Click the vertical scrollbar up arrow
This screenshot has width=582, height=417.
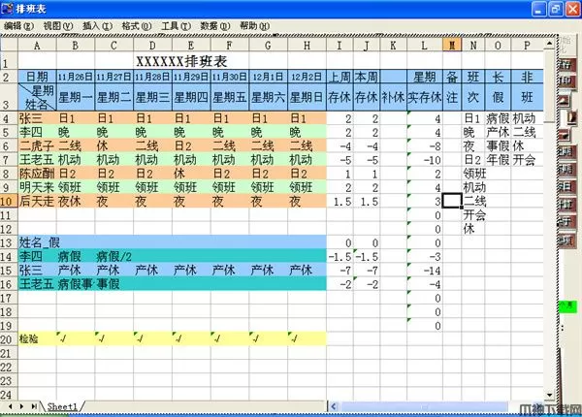click(x=550, y=44)
